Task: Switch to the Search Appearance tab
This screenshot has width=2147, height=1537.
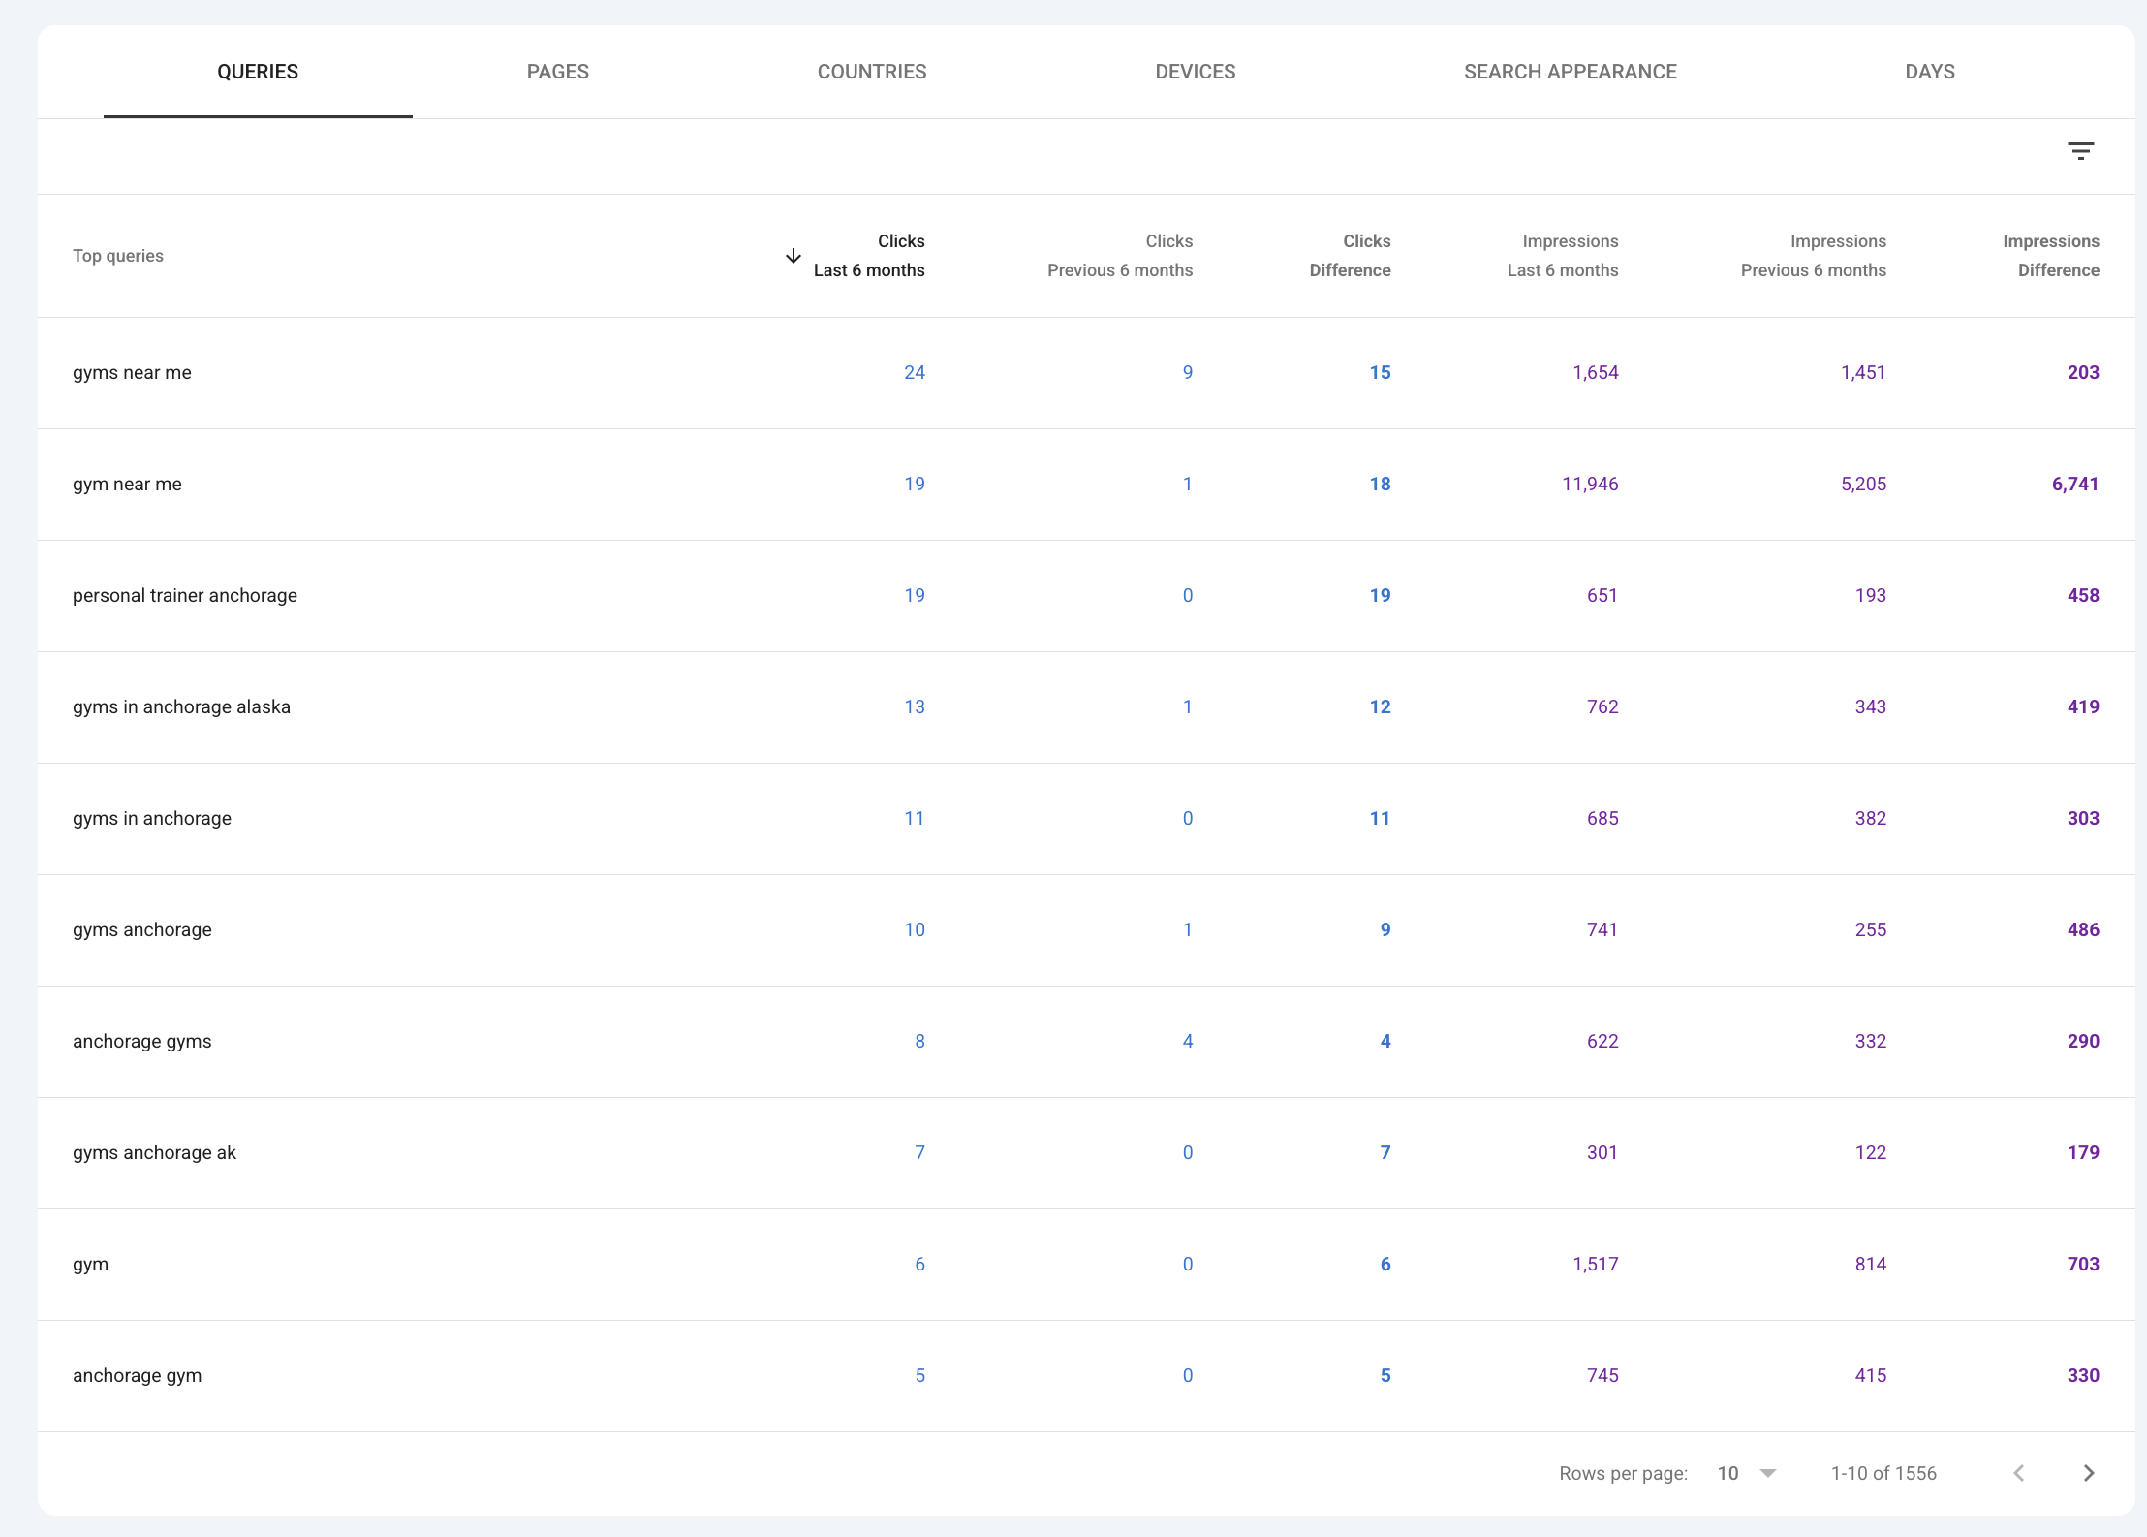Action: (x=1571, y=72)
